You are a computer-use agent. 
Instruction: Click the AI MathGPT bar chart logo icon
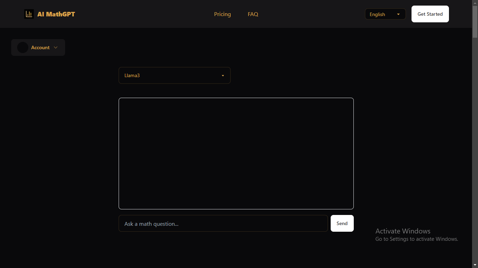click(29, 14)
